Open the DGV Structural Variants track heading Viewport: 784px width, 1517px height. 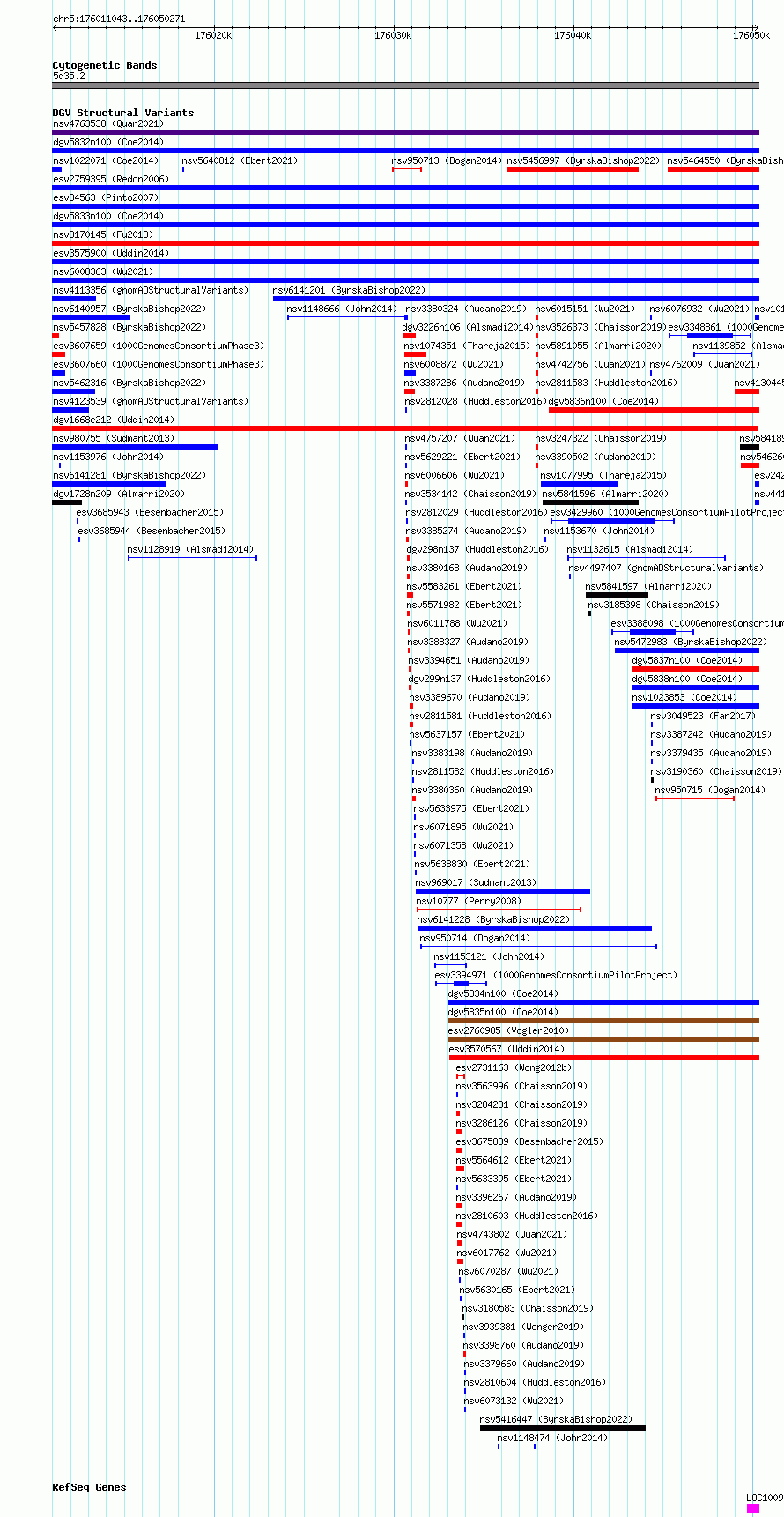click(122, 113)
